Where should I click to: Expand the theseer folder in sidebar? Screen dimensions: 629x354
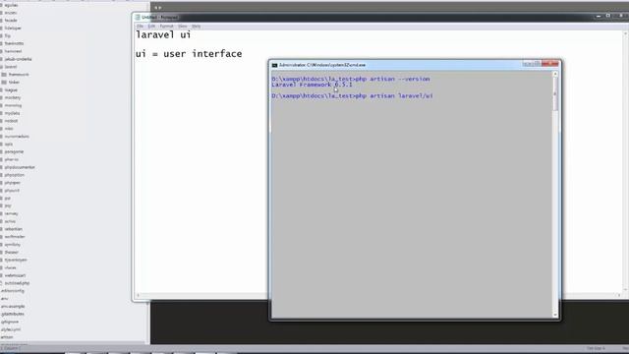pos(11,252)
